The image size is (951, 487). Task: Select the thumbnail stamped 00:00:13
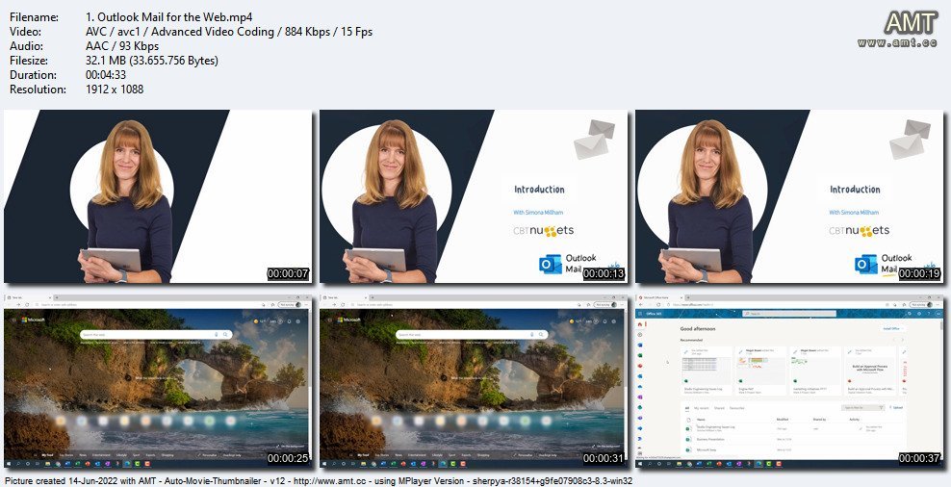pos(474,196)
